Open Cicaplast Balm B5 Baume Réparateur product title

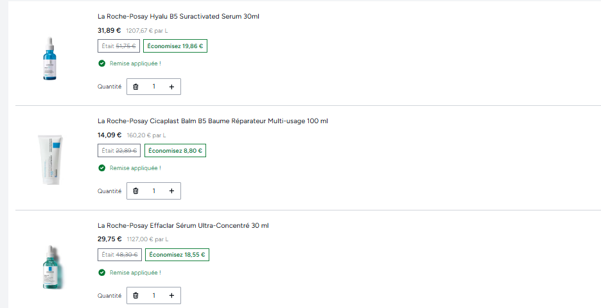[x=213, y=121]
